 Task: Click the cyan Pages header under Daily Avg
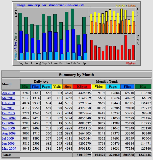click(46, 87)
